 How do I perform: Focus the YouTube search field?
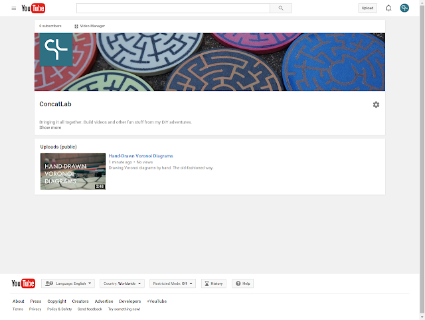[173, 8]
